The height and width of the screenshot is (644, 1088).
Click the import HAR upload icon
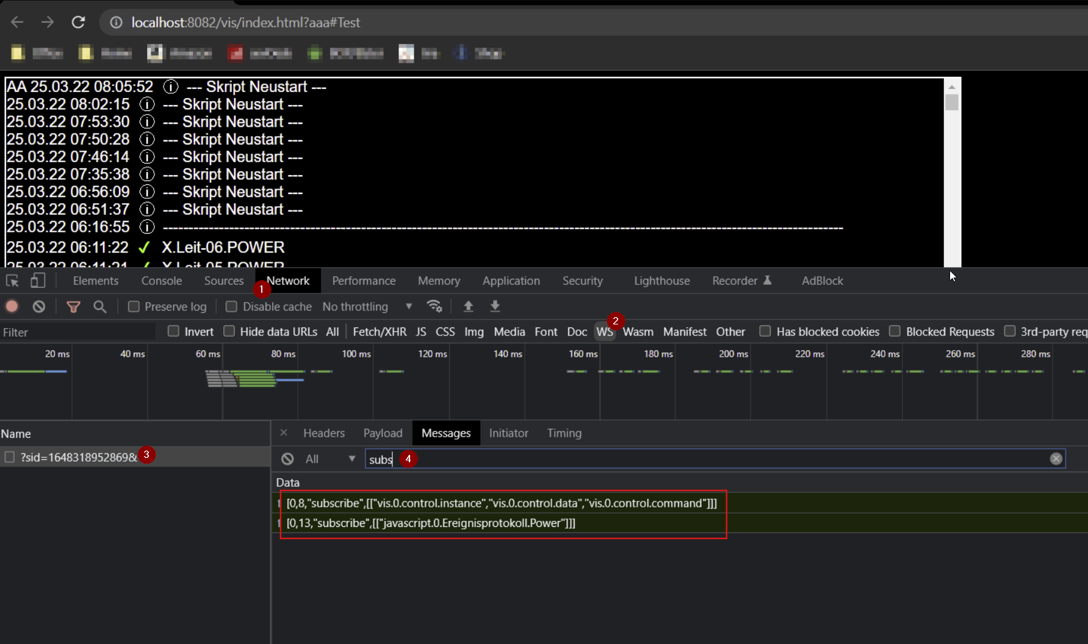pos(468,306)
